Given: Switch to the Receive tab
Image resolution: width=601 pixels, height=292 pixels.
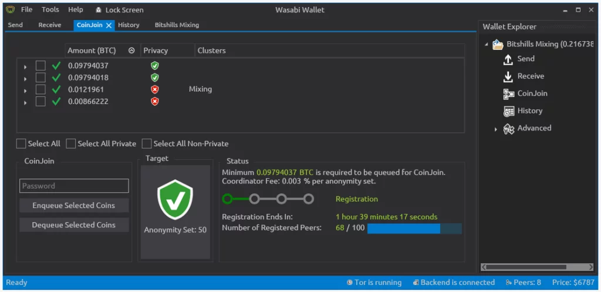Looking at the screenshot, I should [x=50, y=25].
